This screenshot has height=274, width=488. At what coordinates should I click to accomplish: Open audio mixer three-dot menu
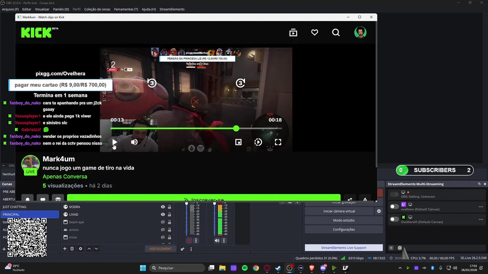(191, 249)
